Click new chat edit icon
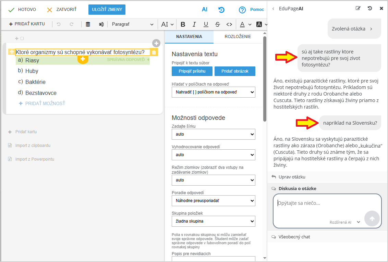The width and height of the screenshot is (388, 262). coord(358,9)
